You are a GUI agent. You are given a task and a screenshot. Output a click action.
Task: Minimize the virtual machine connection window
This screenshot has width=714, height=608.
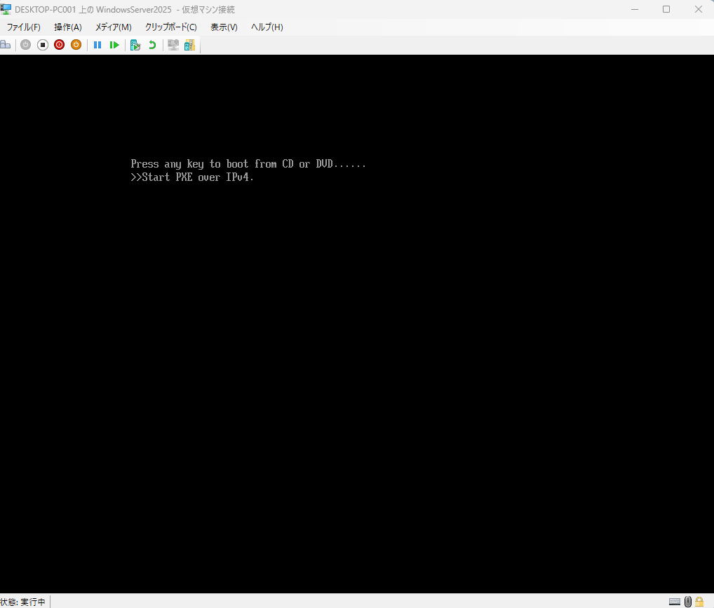click(635, 9)
